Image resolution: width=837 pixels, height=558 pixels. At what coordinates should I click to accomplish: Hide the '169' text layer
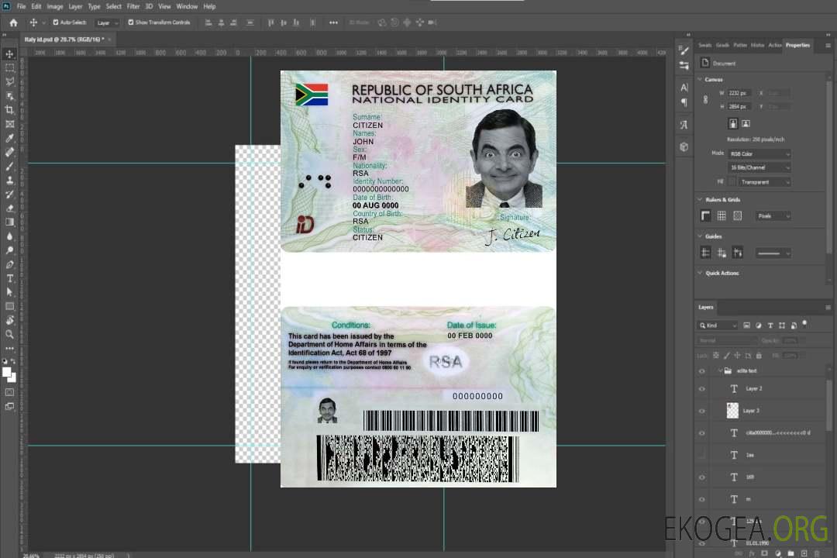(702, 477)
